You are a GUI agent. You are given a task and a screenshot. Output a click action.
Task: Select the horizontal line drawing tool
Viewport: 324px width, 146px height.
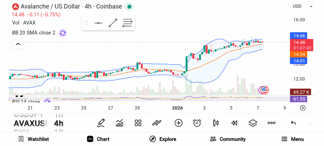[98, 23]
